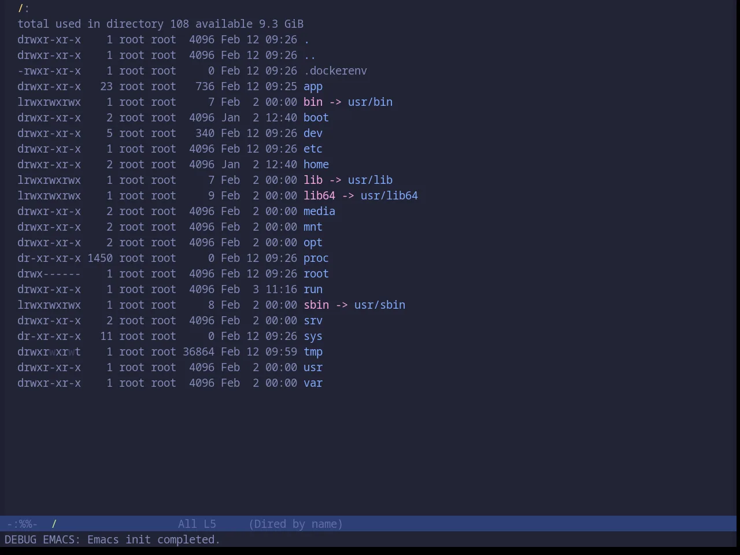Open the app directory entry
The height and width of the screenshot is (555, 740).
point(313,87)
